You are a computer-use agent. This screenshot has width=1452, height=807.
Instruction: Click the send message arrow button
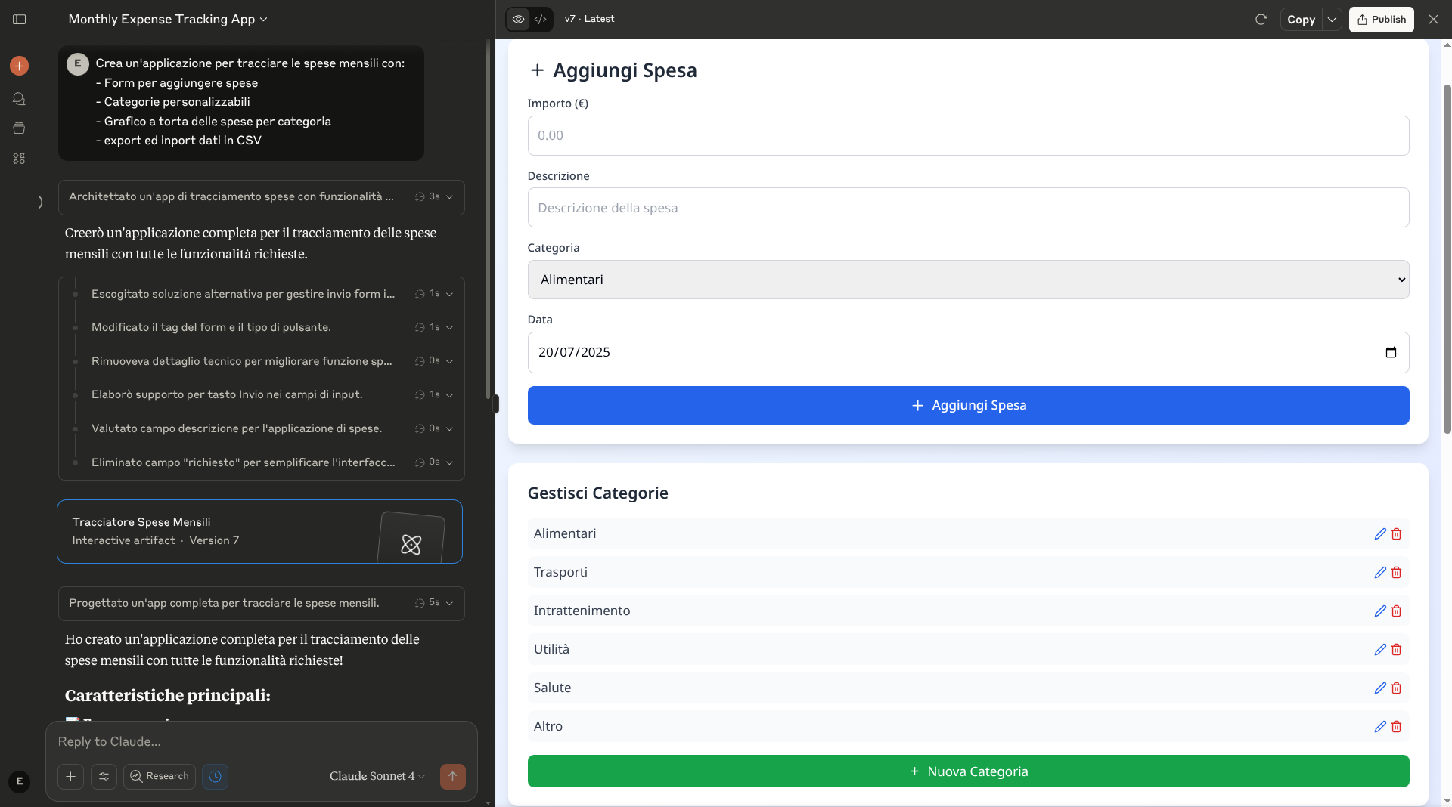click(x=452, y=777)
